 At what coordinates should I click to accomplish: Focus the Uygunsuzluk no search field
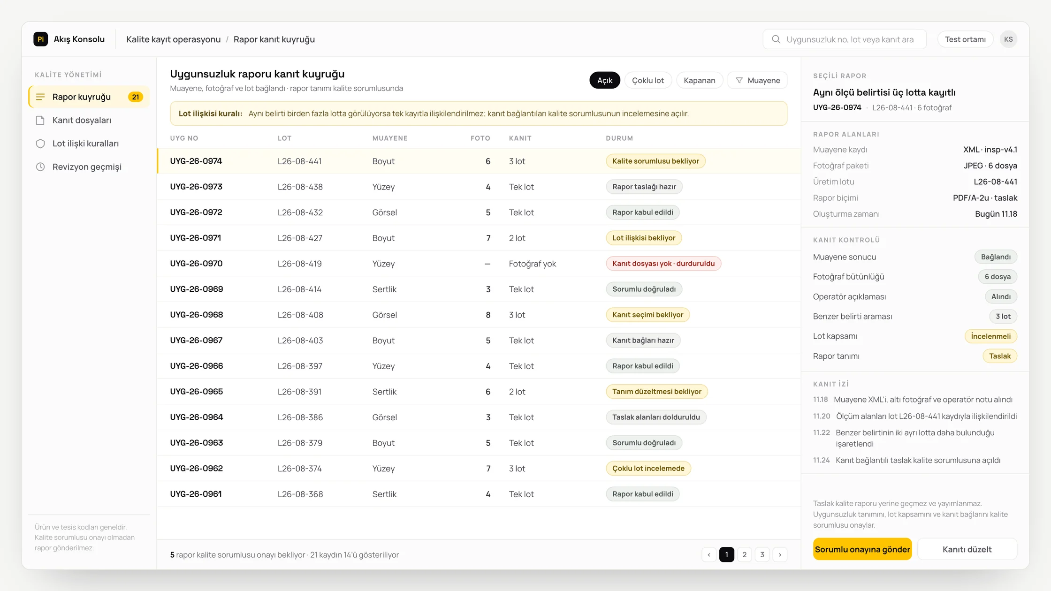(845, 39)
